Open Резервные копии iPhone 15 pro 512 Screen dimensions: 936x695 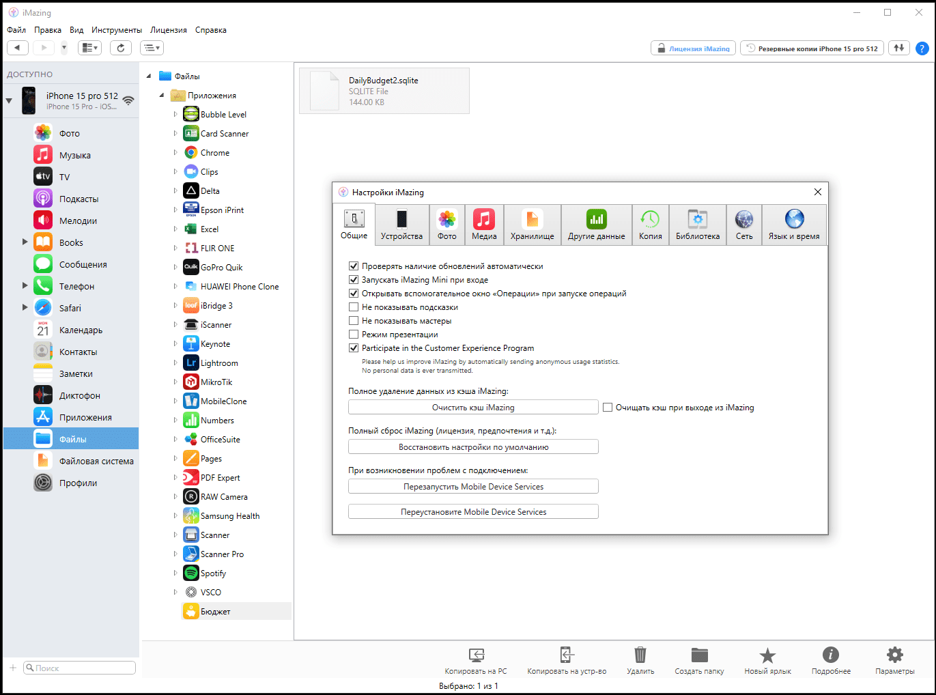(x=812, y=48)
